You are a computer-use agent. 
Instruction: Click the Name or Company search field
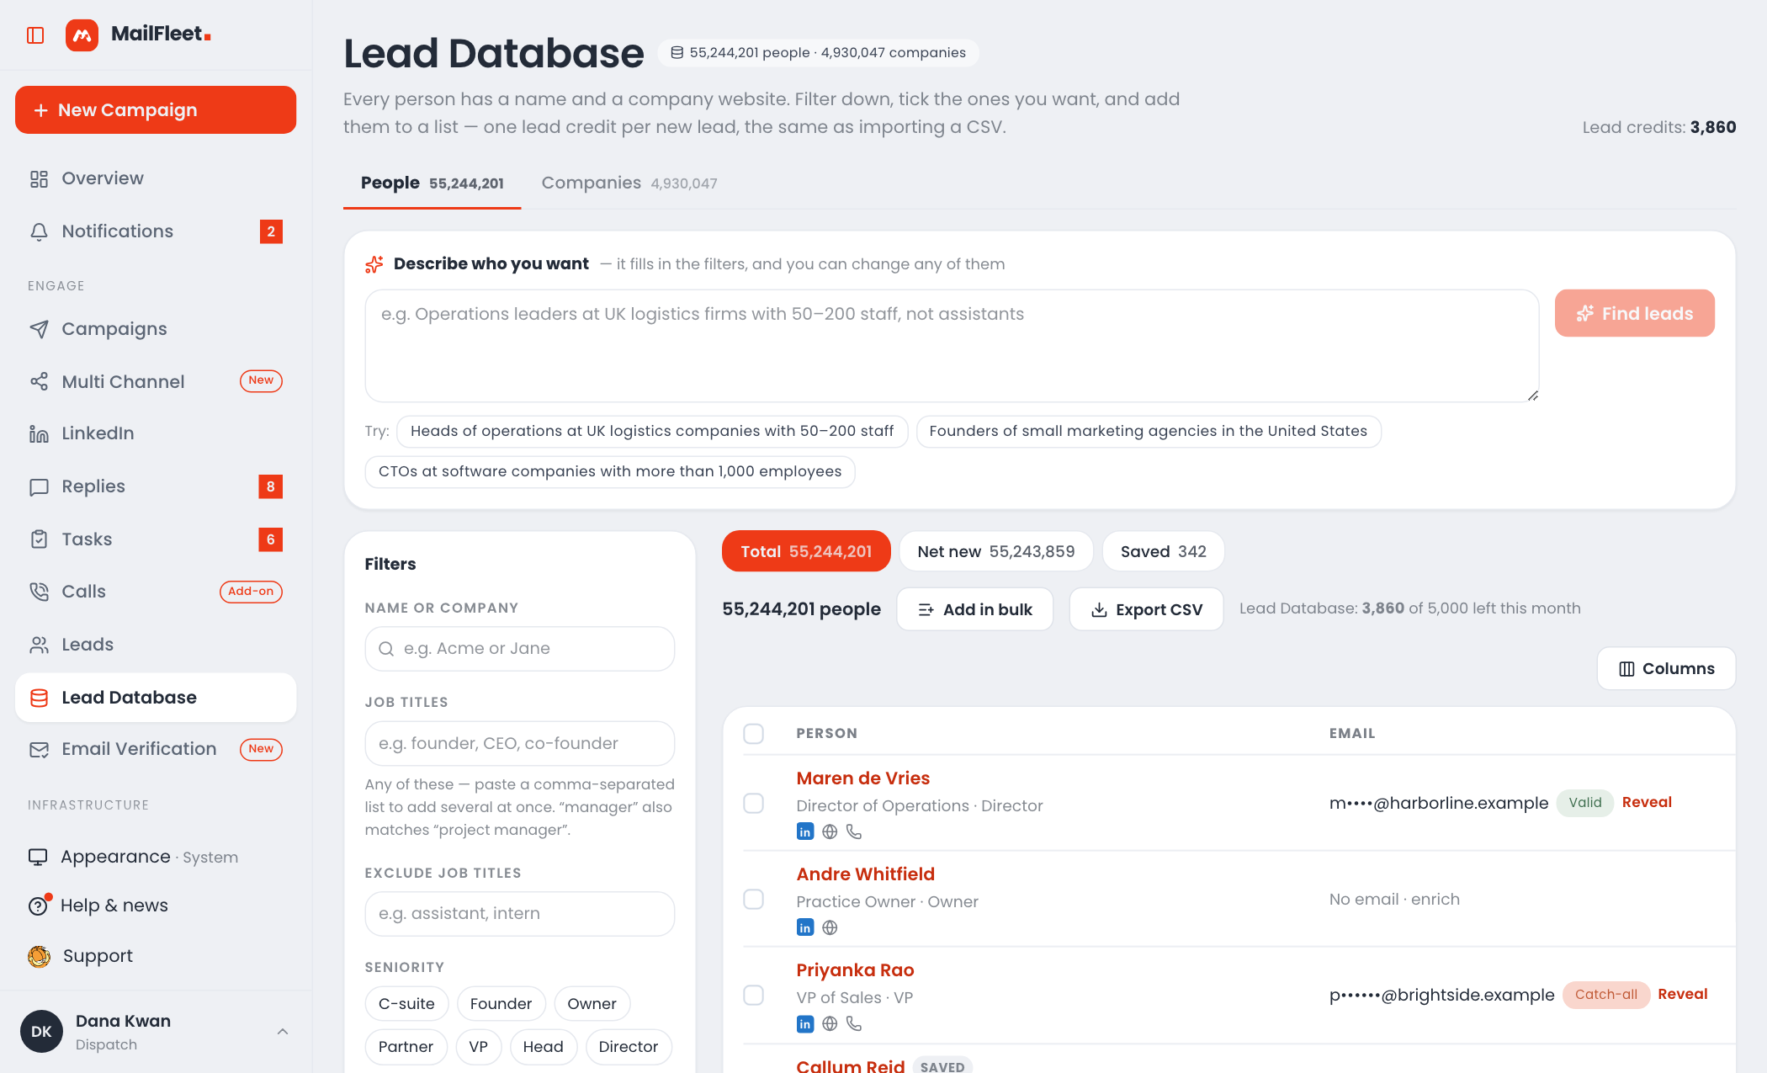[520, 649]
